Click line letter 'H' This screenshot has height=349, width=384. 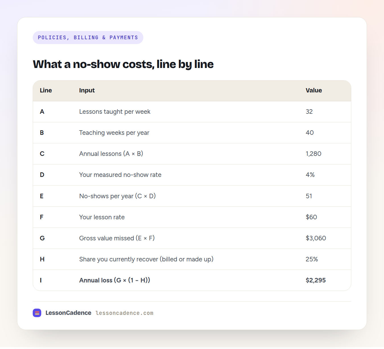[42, 259]
